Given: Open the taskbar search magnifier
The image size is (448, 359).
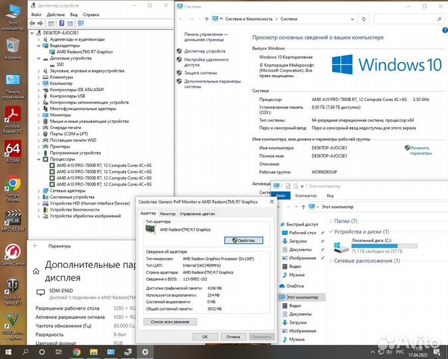Looking at the screenshot, I should [x=25, y=352].
